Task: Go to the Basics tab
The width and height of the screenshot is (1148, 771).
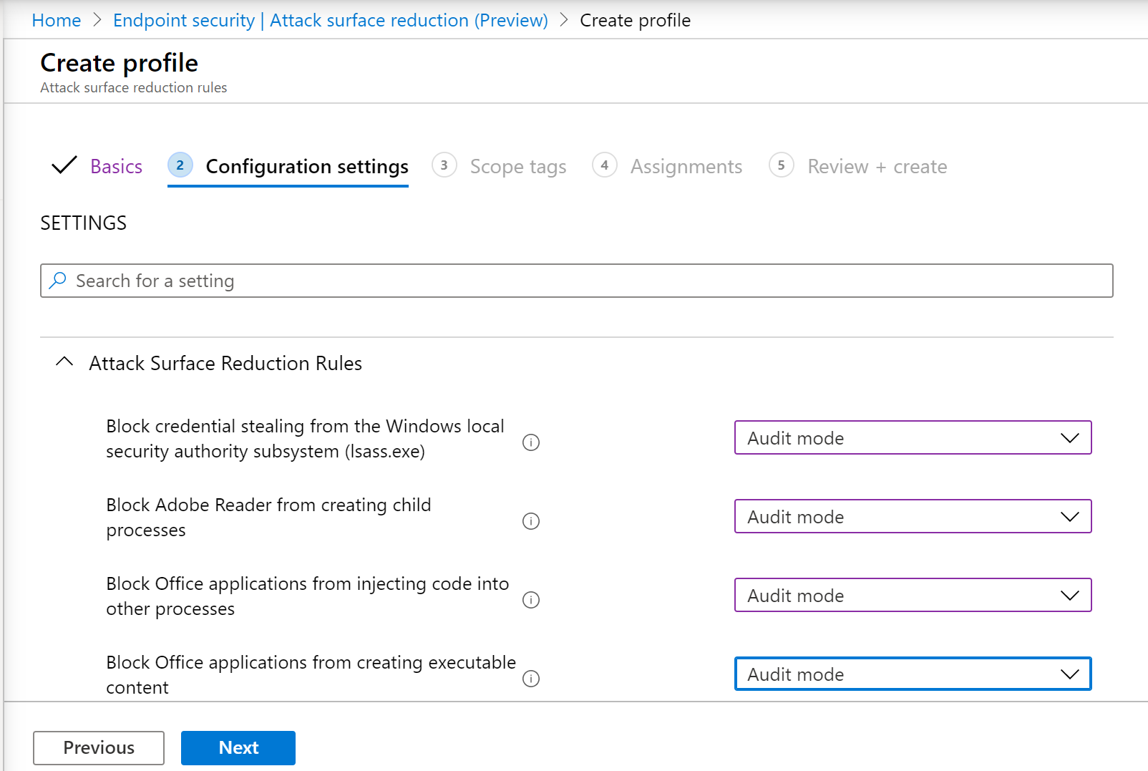Action: point(116,167)
